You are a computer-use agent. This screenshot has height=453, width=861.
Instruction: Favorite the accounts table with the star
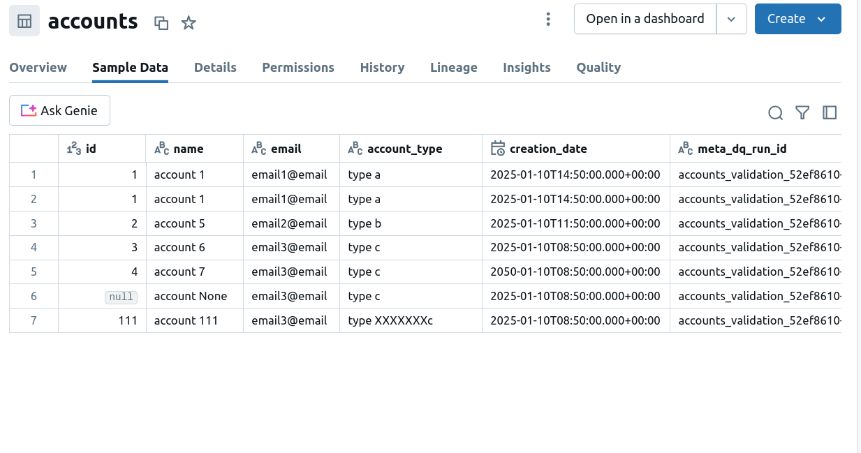(189, 23)
